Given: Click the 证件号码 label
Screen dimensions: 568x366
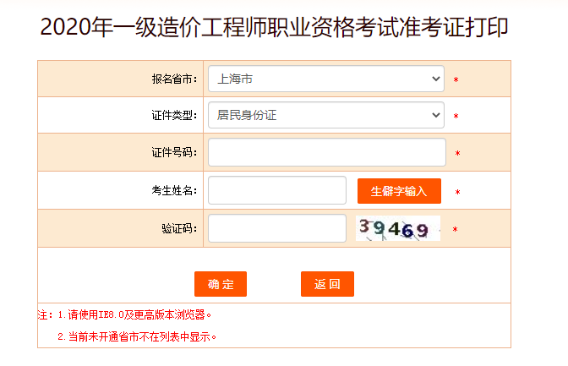Looking at the screenshot, I should pos(173,153).
